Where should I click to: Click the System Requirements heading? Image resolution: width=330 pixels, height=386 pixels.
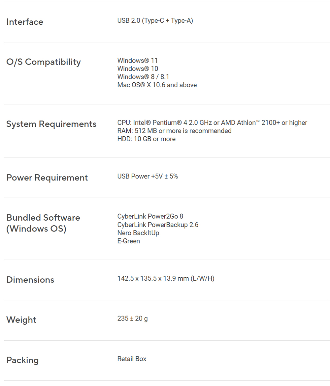[x=51, y=124]
